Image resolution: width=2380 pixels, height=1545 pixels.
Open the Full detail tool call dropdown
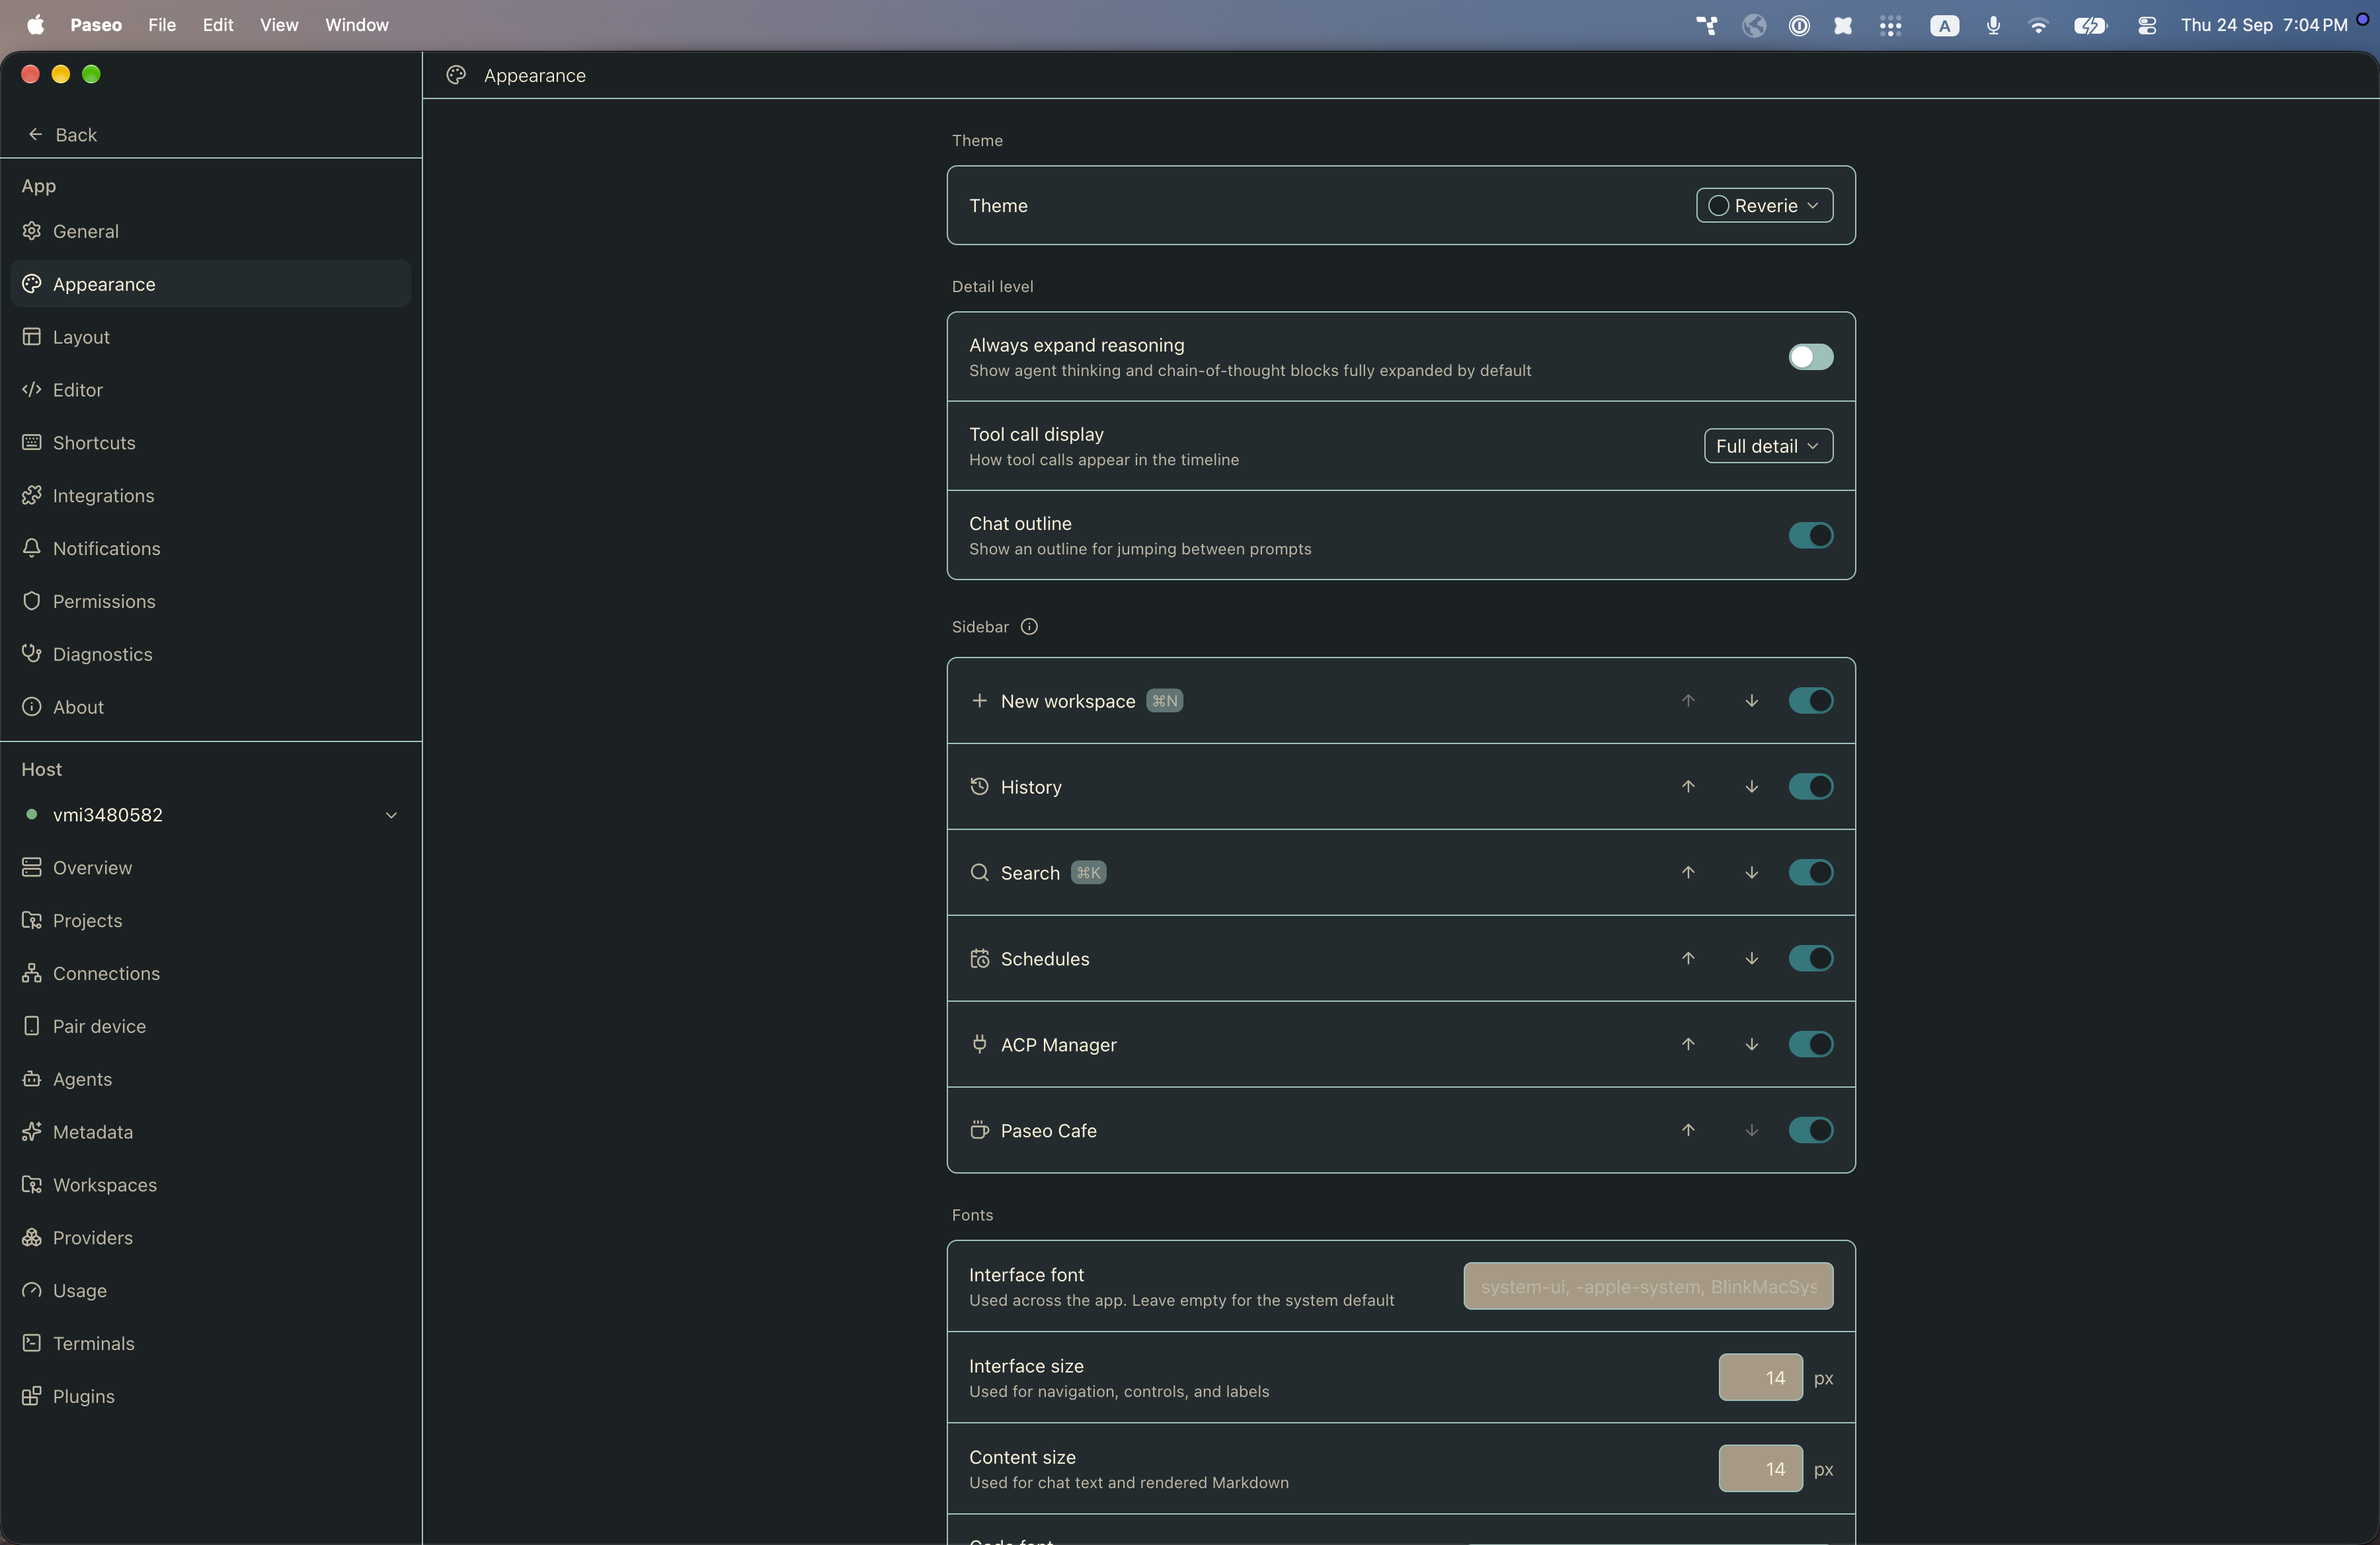(x=1769, y=445)
